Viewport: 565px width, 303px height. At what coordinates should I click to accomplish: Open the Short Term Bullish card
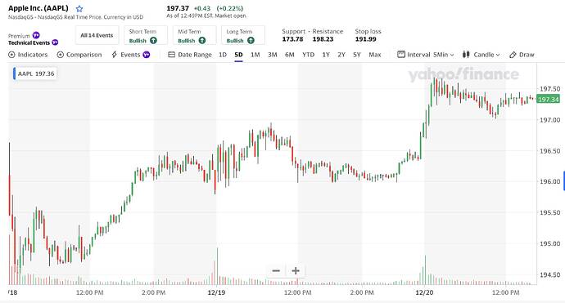click(146, 35)
